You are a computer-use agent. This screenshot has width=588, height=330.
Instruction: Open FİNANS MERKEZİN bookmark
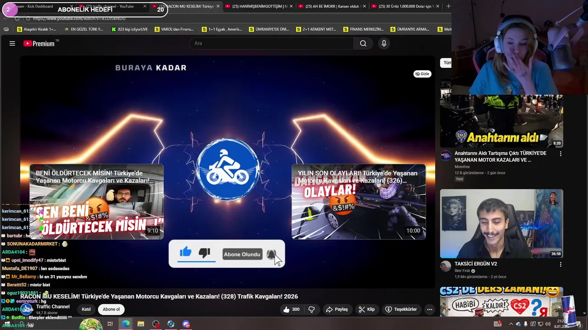363,29
